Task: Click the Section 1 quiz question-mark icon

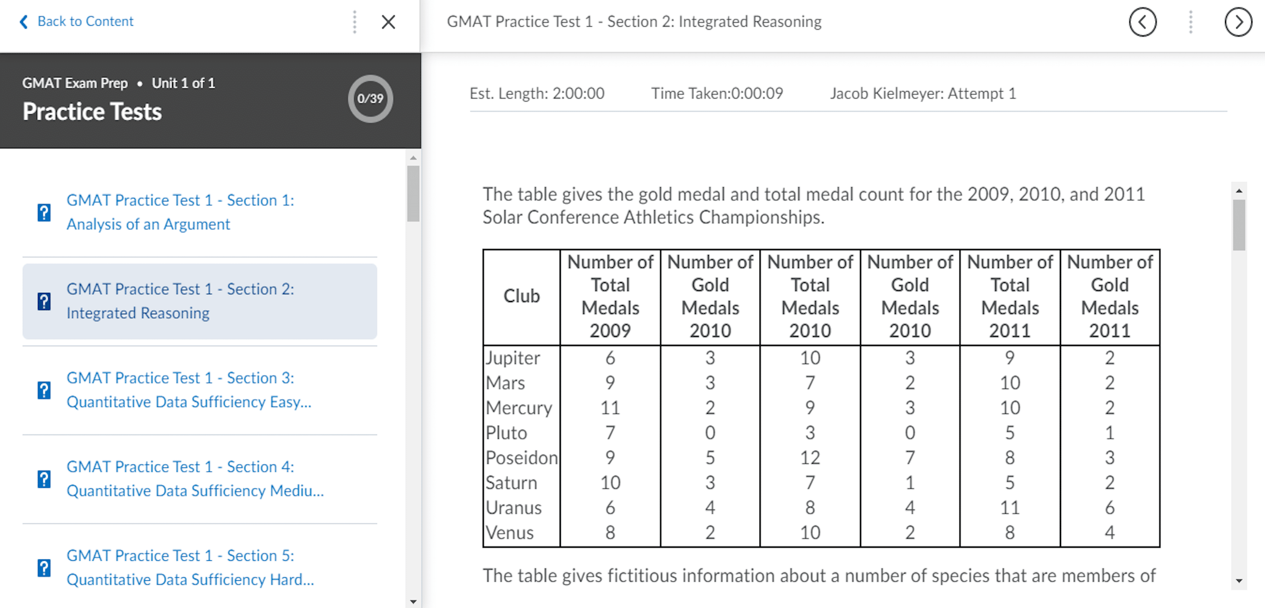Action: (44, 213)
